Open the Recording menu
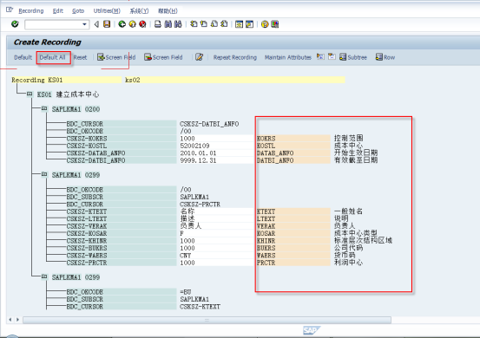The height and width of the screenshot is (338, 480). pyautogui.click(x=31, y=11)
